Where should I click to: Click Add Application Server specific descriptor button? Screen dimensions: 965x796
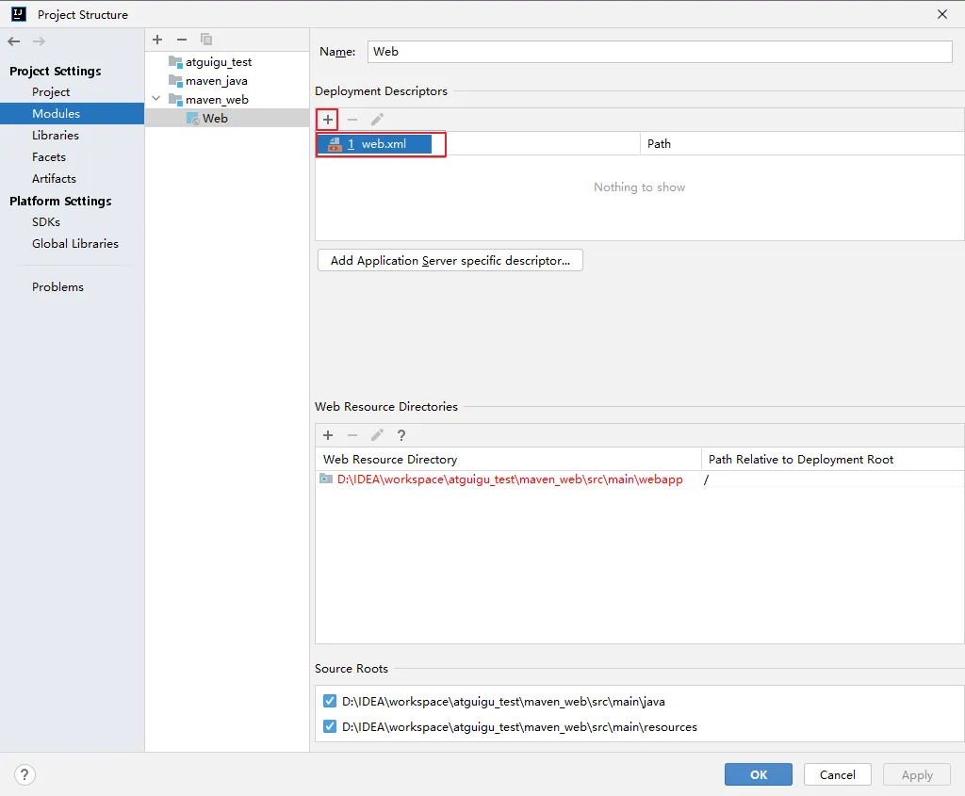coord(450,261)
